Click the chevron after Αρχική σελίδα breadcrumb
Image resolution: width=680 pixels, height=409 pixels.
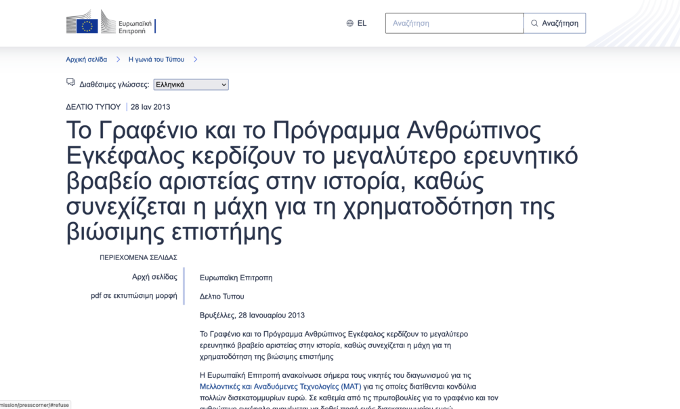coord(118,60)
